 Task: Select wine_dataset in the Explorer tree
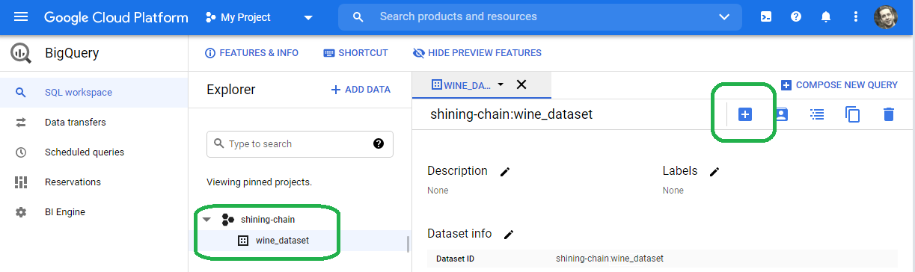pyautogui.click(x=282, y=241)
